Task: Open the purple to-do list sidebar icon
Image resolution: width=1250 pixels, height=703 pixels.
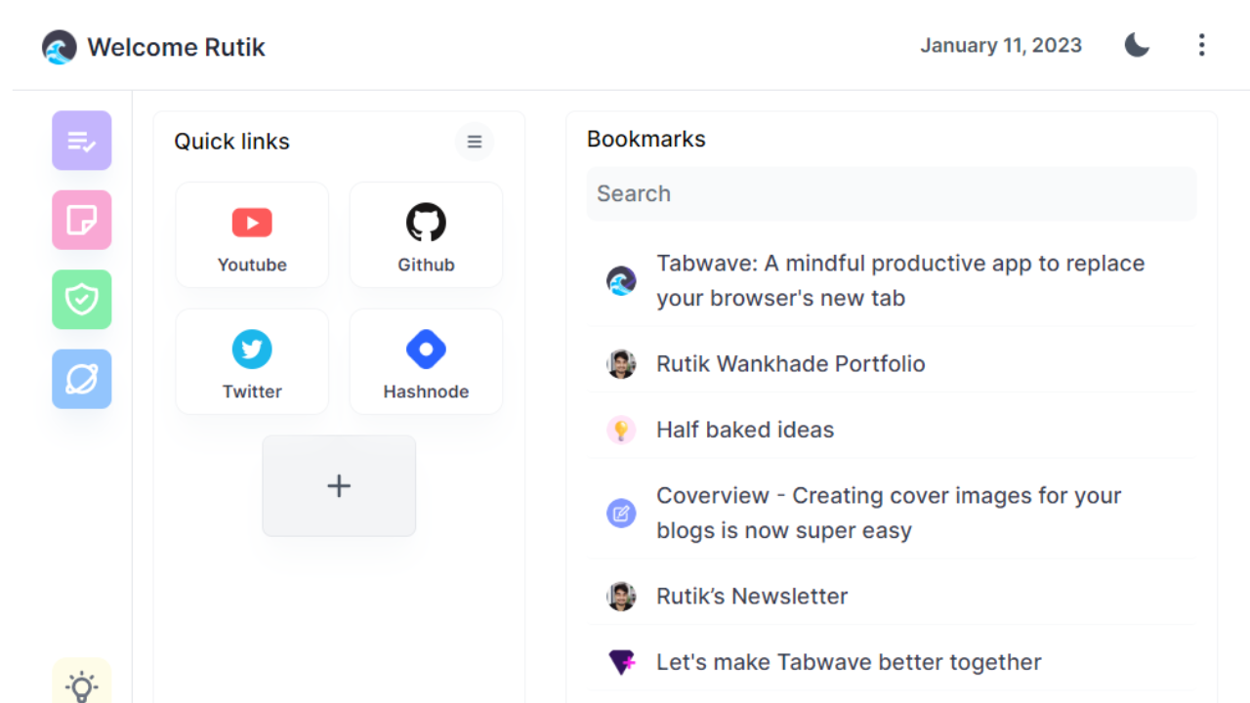Action: [x=82, y=141]
